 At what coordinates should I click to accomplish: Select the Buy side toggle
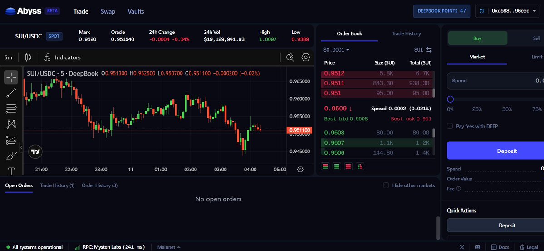pyautogui.click(x=477, y=38)
